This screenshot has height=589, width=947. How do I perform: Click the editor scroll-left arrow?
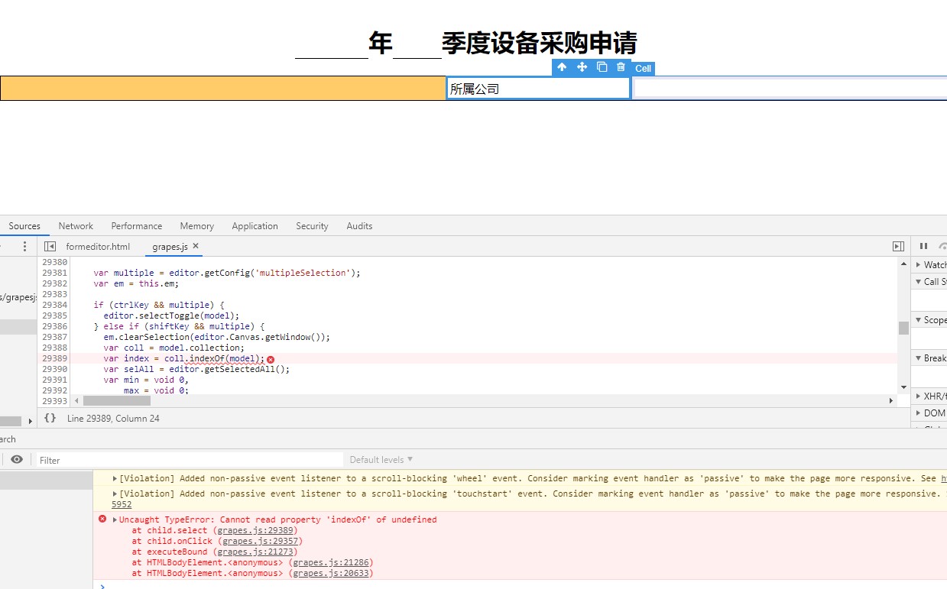click(x=76, y=400)
